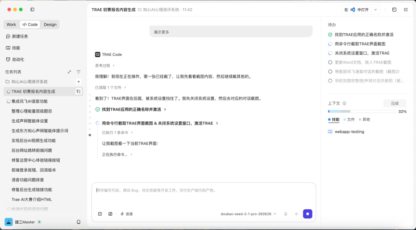The width and height of the screenshot is (416, 230).
Task: Click the slash-command icon in input toolbar
Action: [100, 214]
